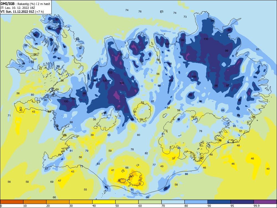
Task: Click the 'DMI/IGB : Rakastig (%)' title line
Action: [25, 4]
